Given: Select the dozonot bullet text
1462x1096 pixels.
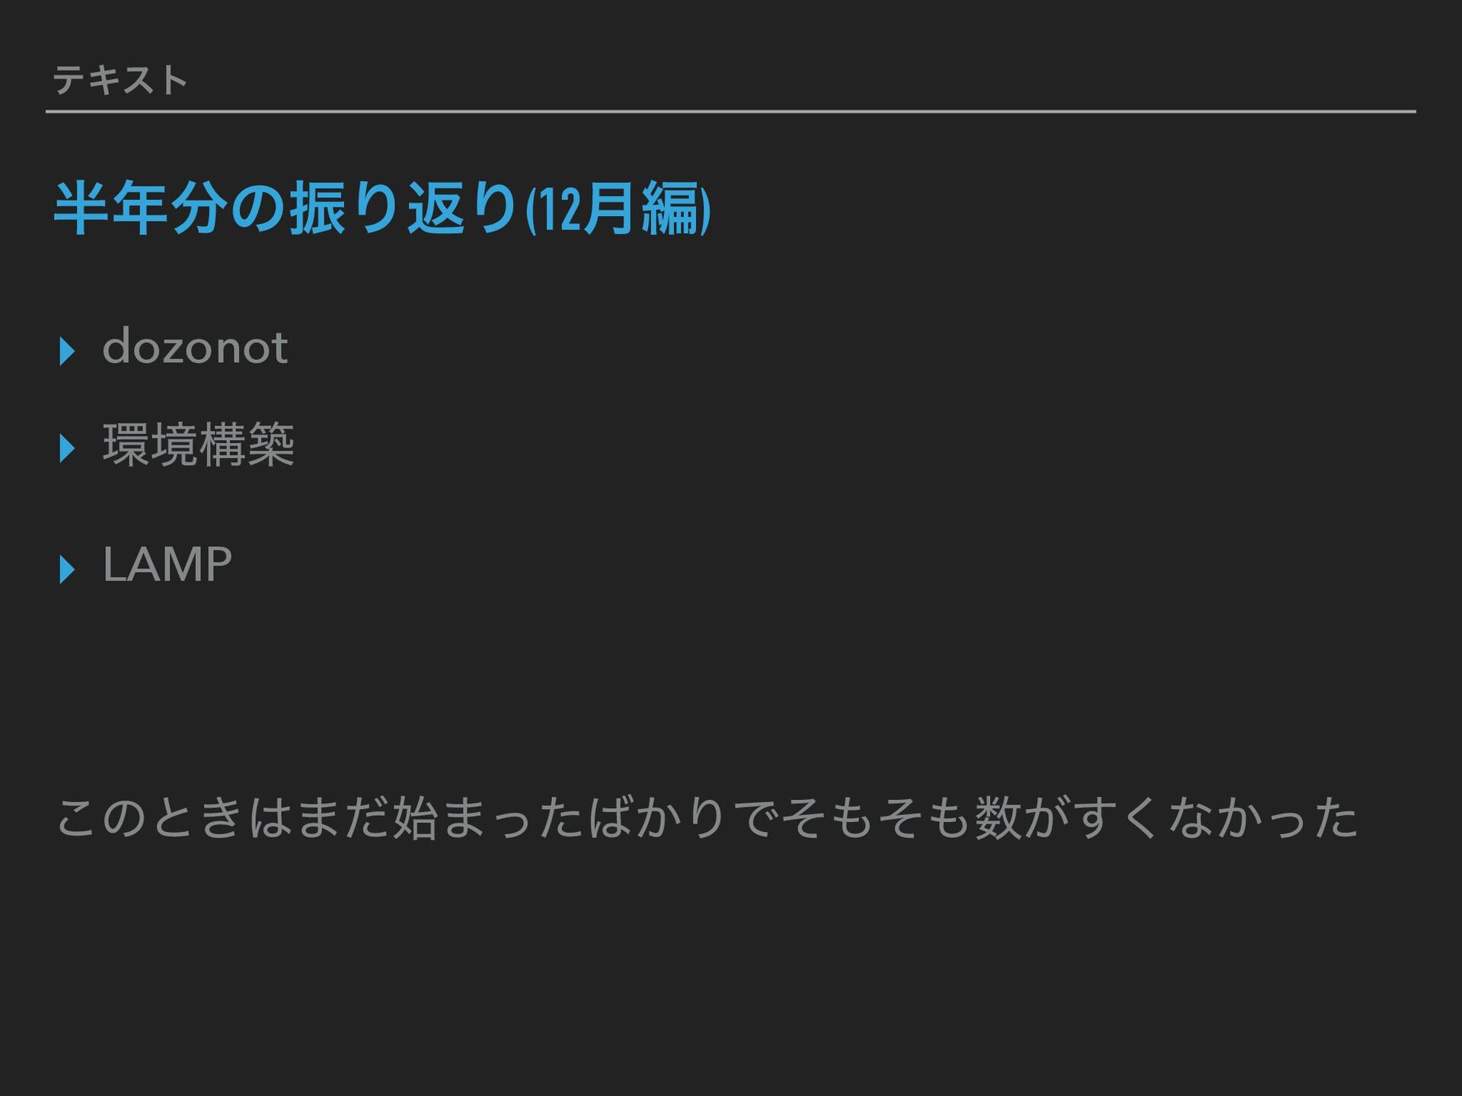Looking at the screenshot, I should pyautogui.click(x=195, y=347).
